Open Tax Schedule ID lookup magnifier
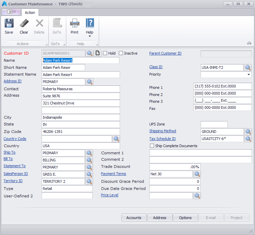This screenshot has width=255, height=235. pos(248,139)
